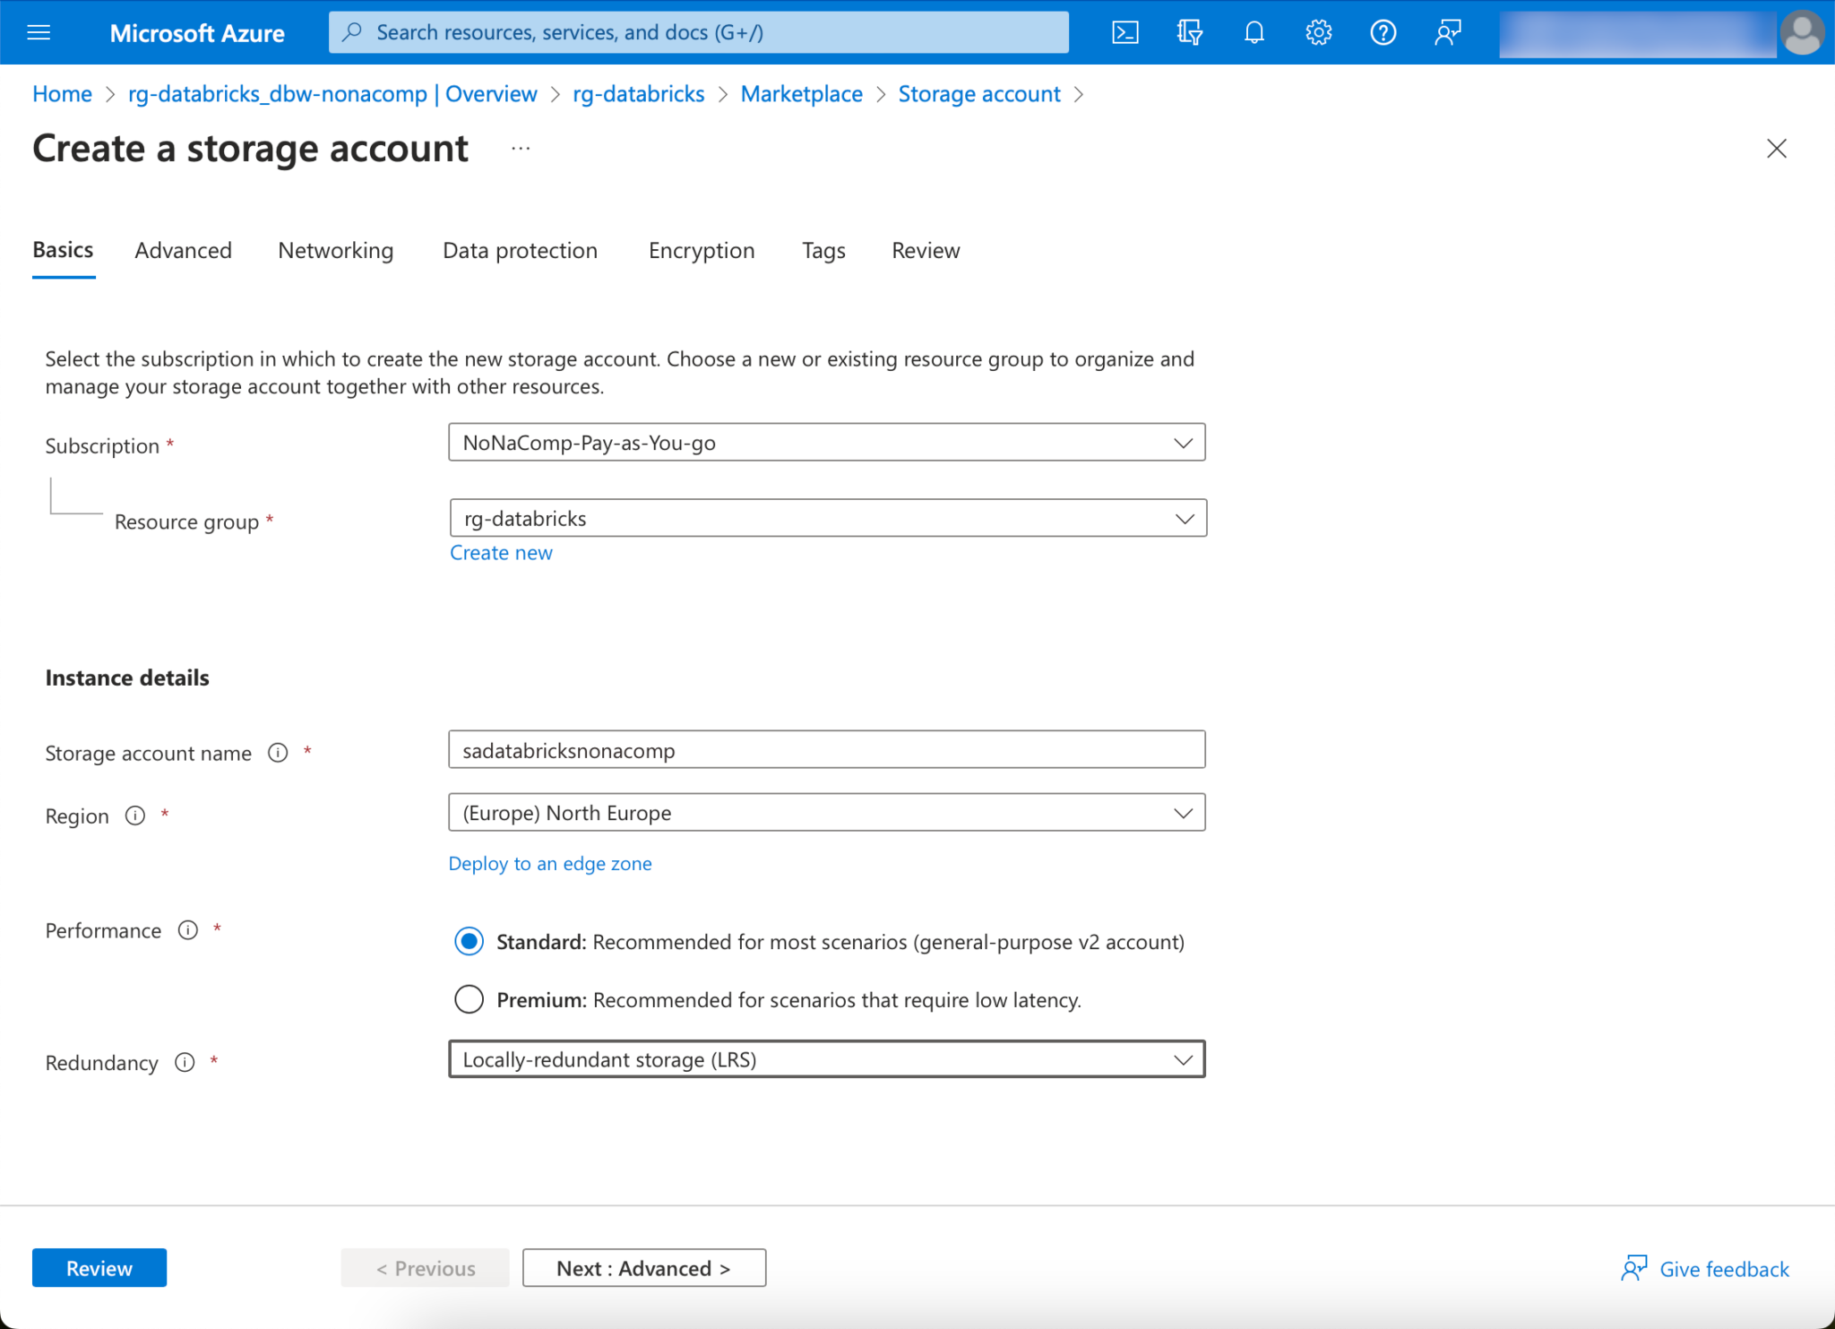Open the notifications bell
The height and width of the screenshot is (1329, 1835).
(x=1253, y=33)
